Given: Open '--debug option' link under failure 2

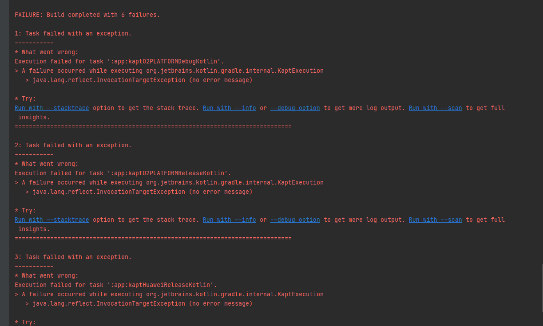Looking at the screenshot, I should [x=295, y=220].
